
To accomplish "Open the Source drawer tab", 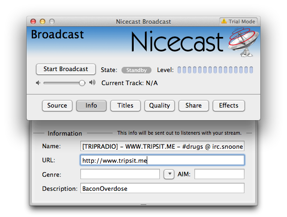I will 57,106.
